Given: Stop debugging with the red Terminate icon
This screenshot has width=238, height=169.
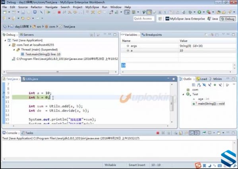Looking at the screenshot, I should 59,12.
